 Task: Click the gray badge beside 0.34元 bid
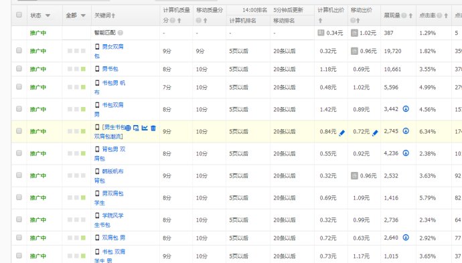coord(321,33)
